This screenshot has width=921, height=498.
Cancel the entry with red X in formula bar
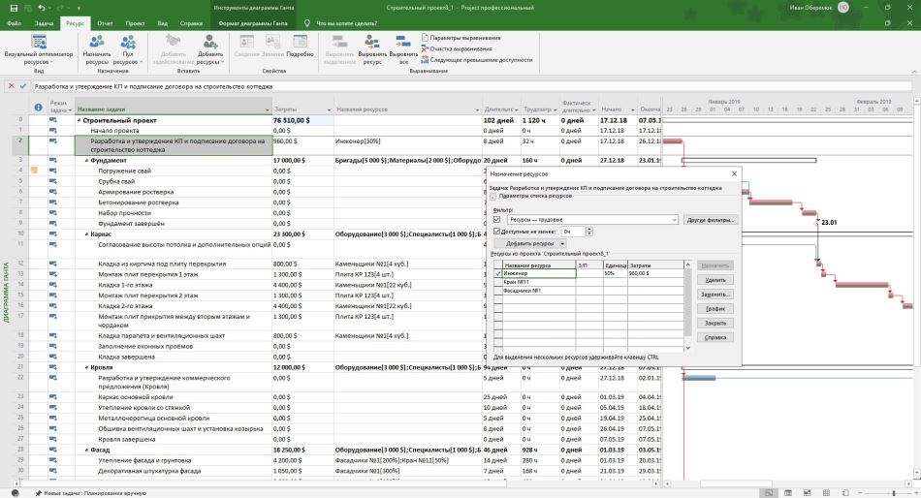(x=12, y=85)
